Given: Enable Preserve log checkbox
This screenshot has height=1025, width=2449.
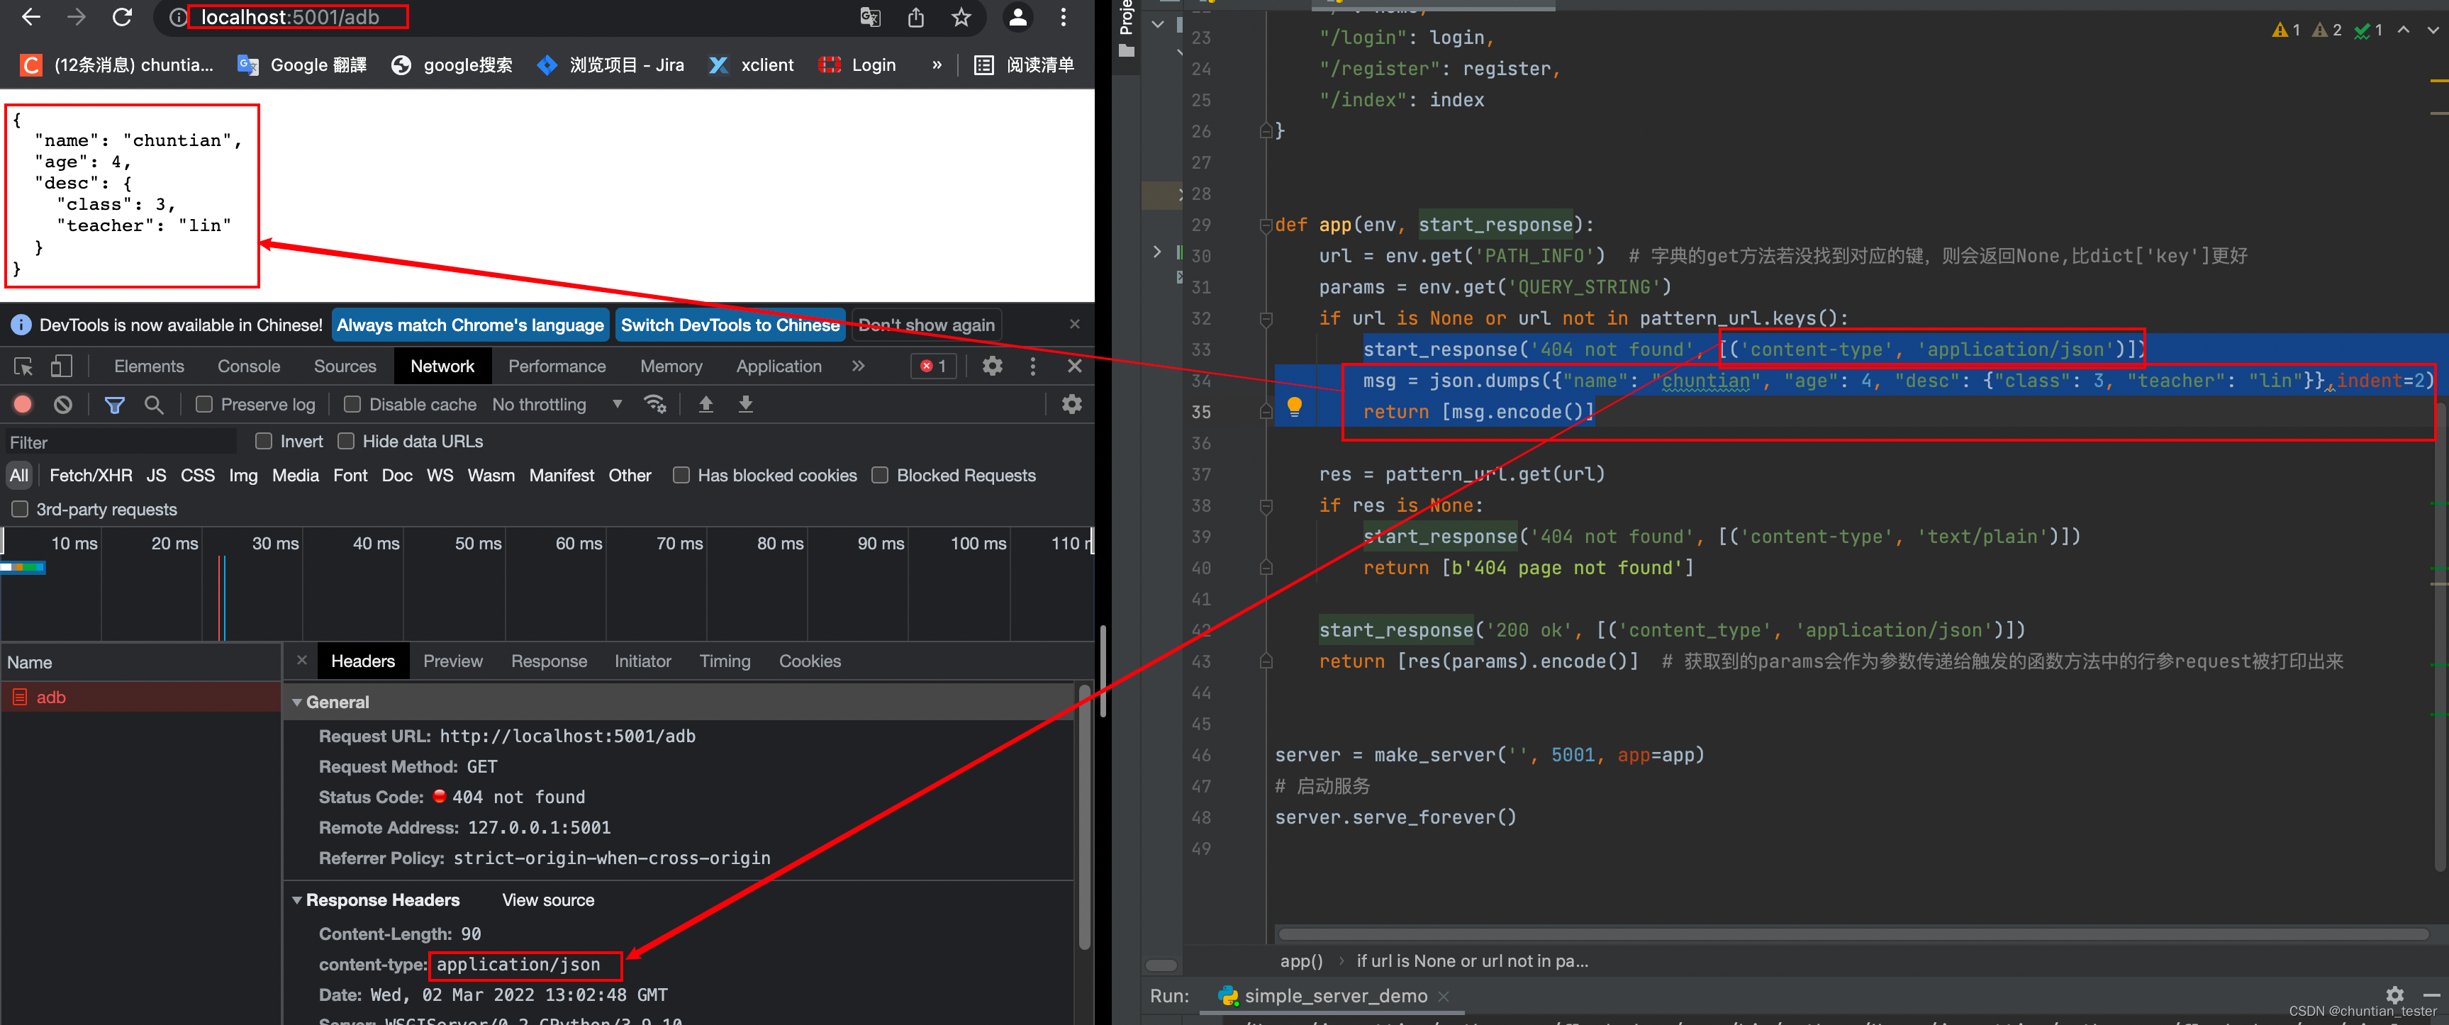Looking at the screenshot, I should pyautogui.click(x=204, y=404).
